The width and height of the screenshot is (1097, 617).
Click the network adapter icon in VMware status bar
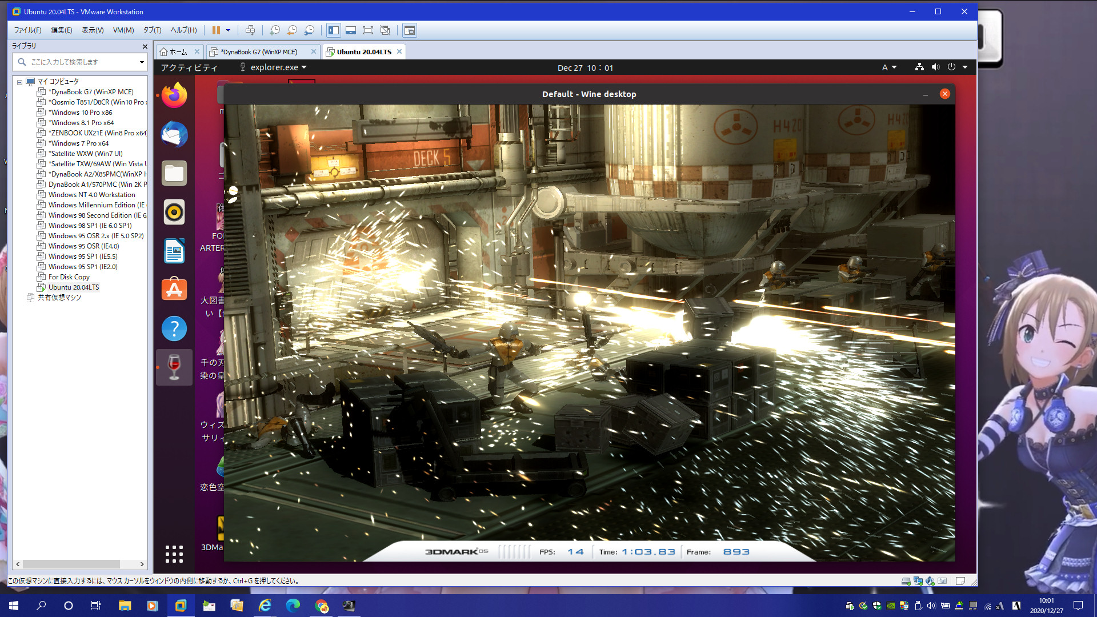pyautogui.click(x=918, y=581)
